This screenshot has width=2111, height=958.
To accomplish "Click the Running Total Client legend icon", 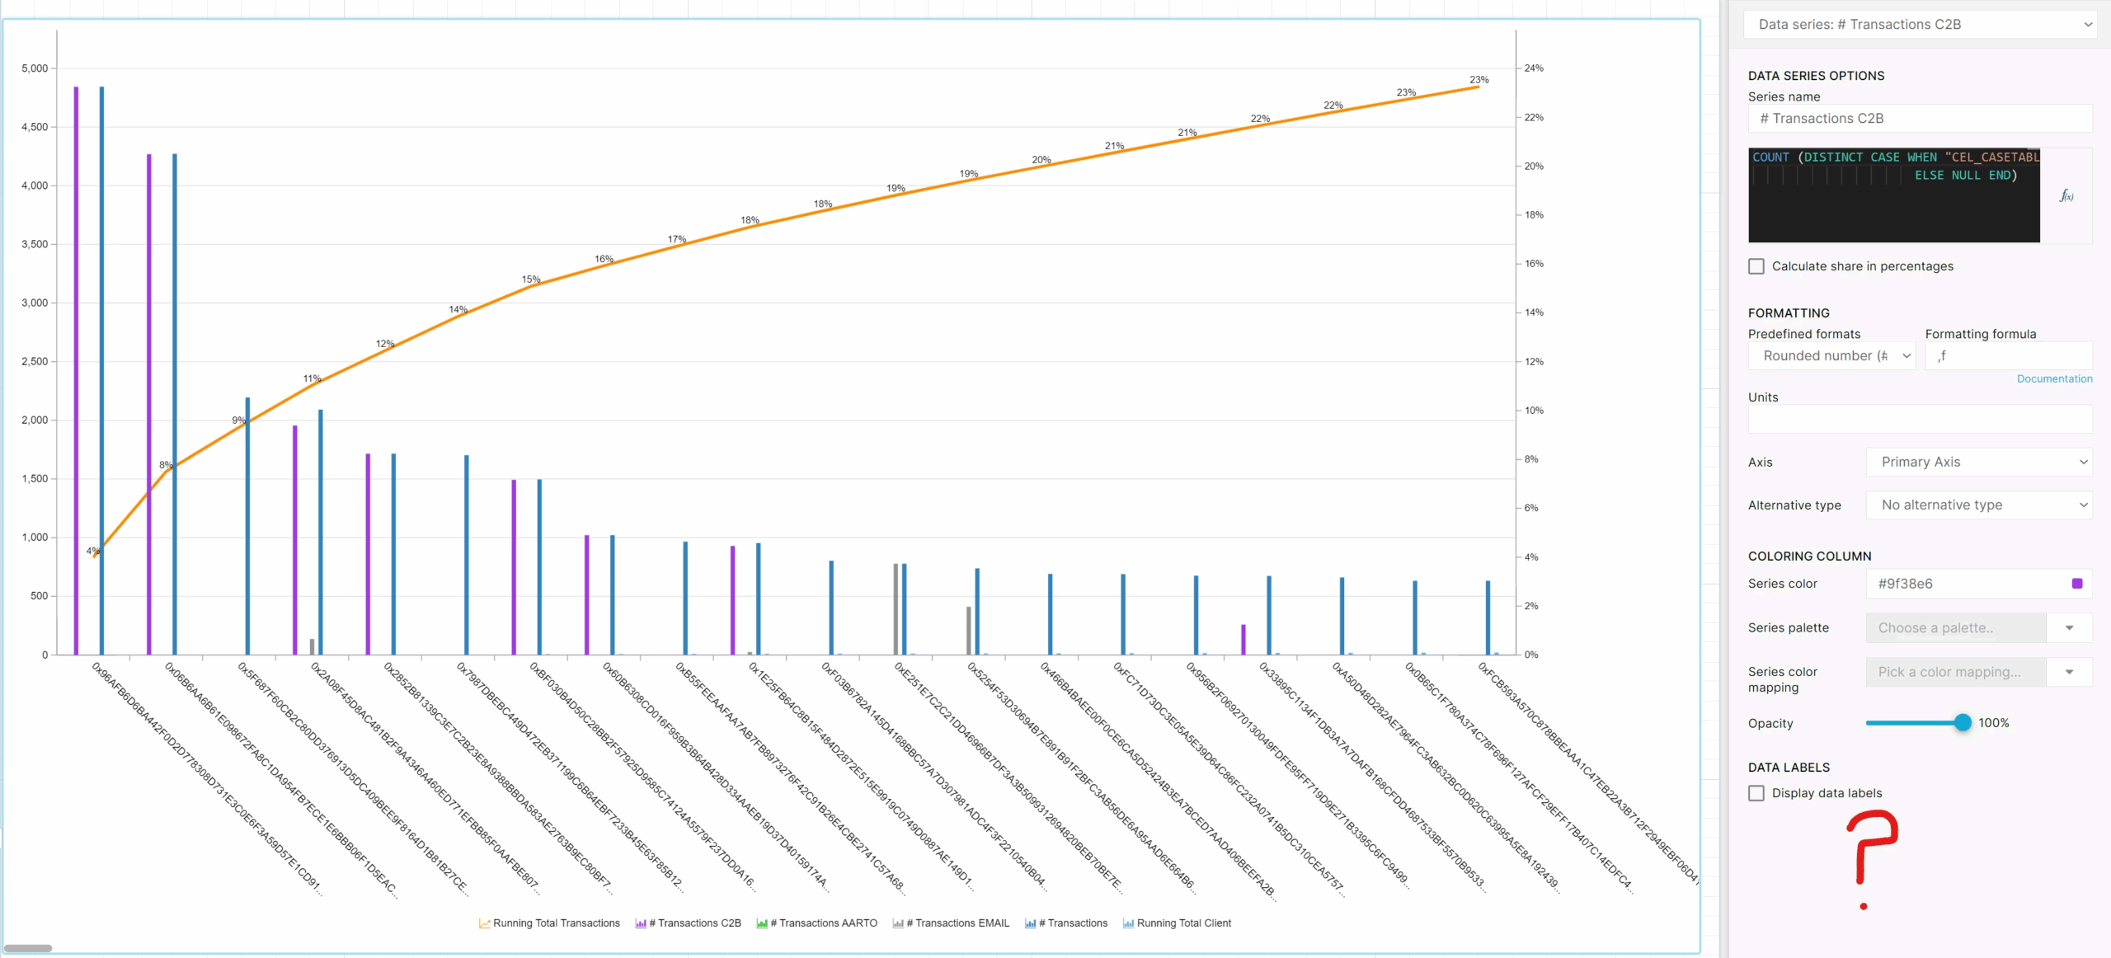I will coord(1128,923).
